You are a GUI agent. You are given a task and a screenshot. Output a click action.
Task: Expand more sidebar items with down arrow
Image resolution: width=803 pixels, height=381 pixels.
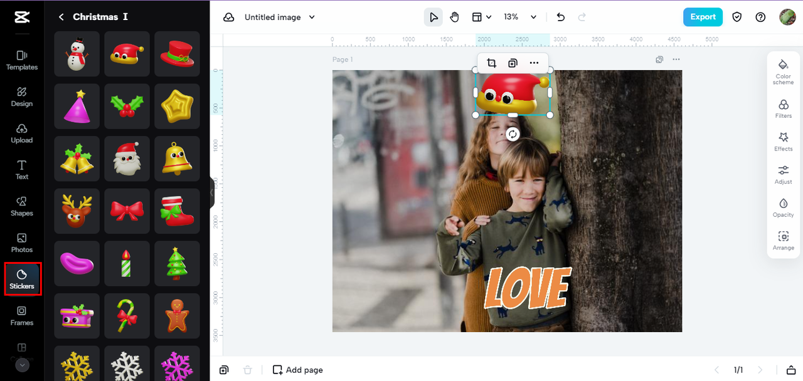tap(22, 365)
